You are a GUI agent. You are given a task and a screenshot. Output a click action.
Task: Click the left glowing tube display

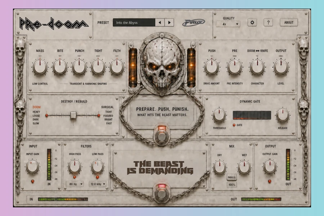coord(133,68)
